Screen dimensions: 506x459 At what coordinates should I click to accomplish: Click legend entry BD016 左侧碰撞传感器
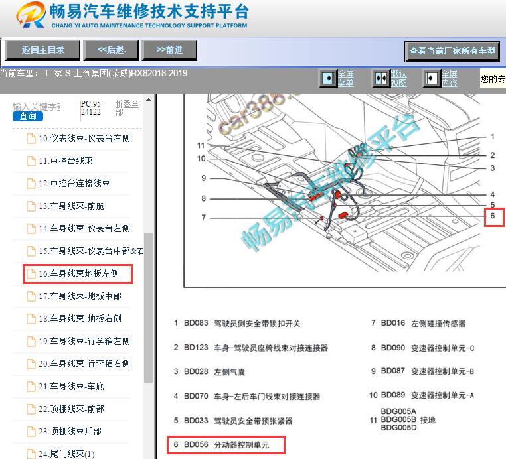point(418,323)
